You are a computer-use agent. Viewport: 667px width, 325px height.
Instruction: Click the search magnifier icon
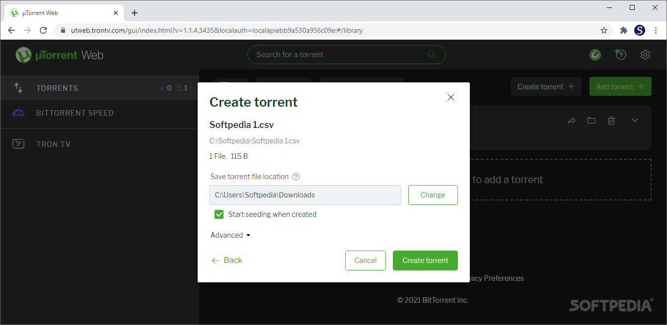tap(432, 55)
